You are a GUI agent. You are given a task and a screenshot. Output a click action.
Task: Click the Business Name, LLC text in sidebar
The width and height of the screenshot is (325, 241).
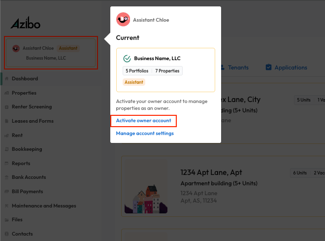pyautogui.click(x=46, y=58)
